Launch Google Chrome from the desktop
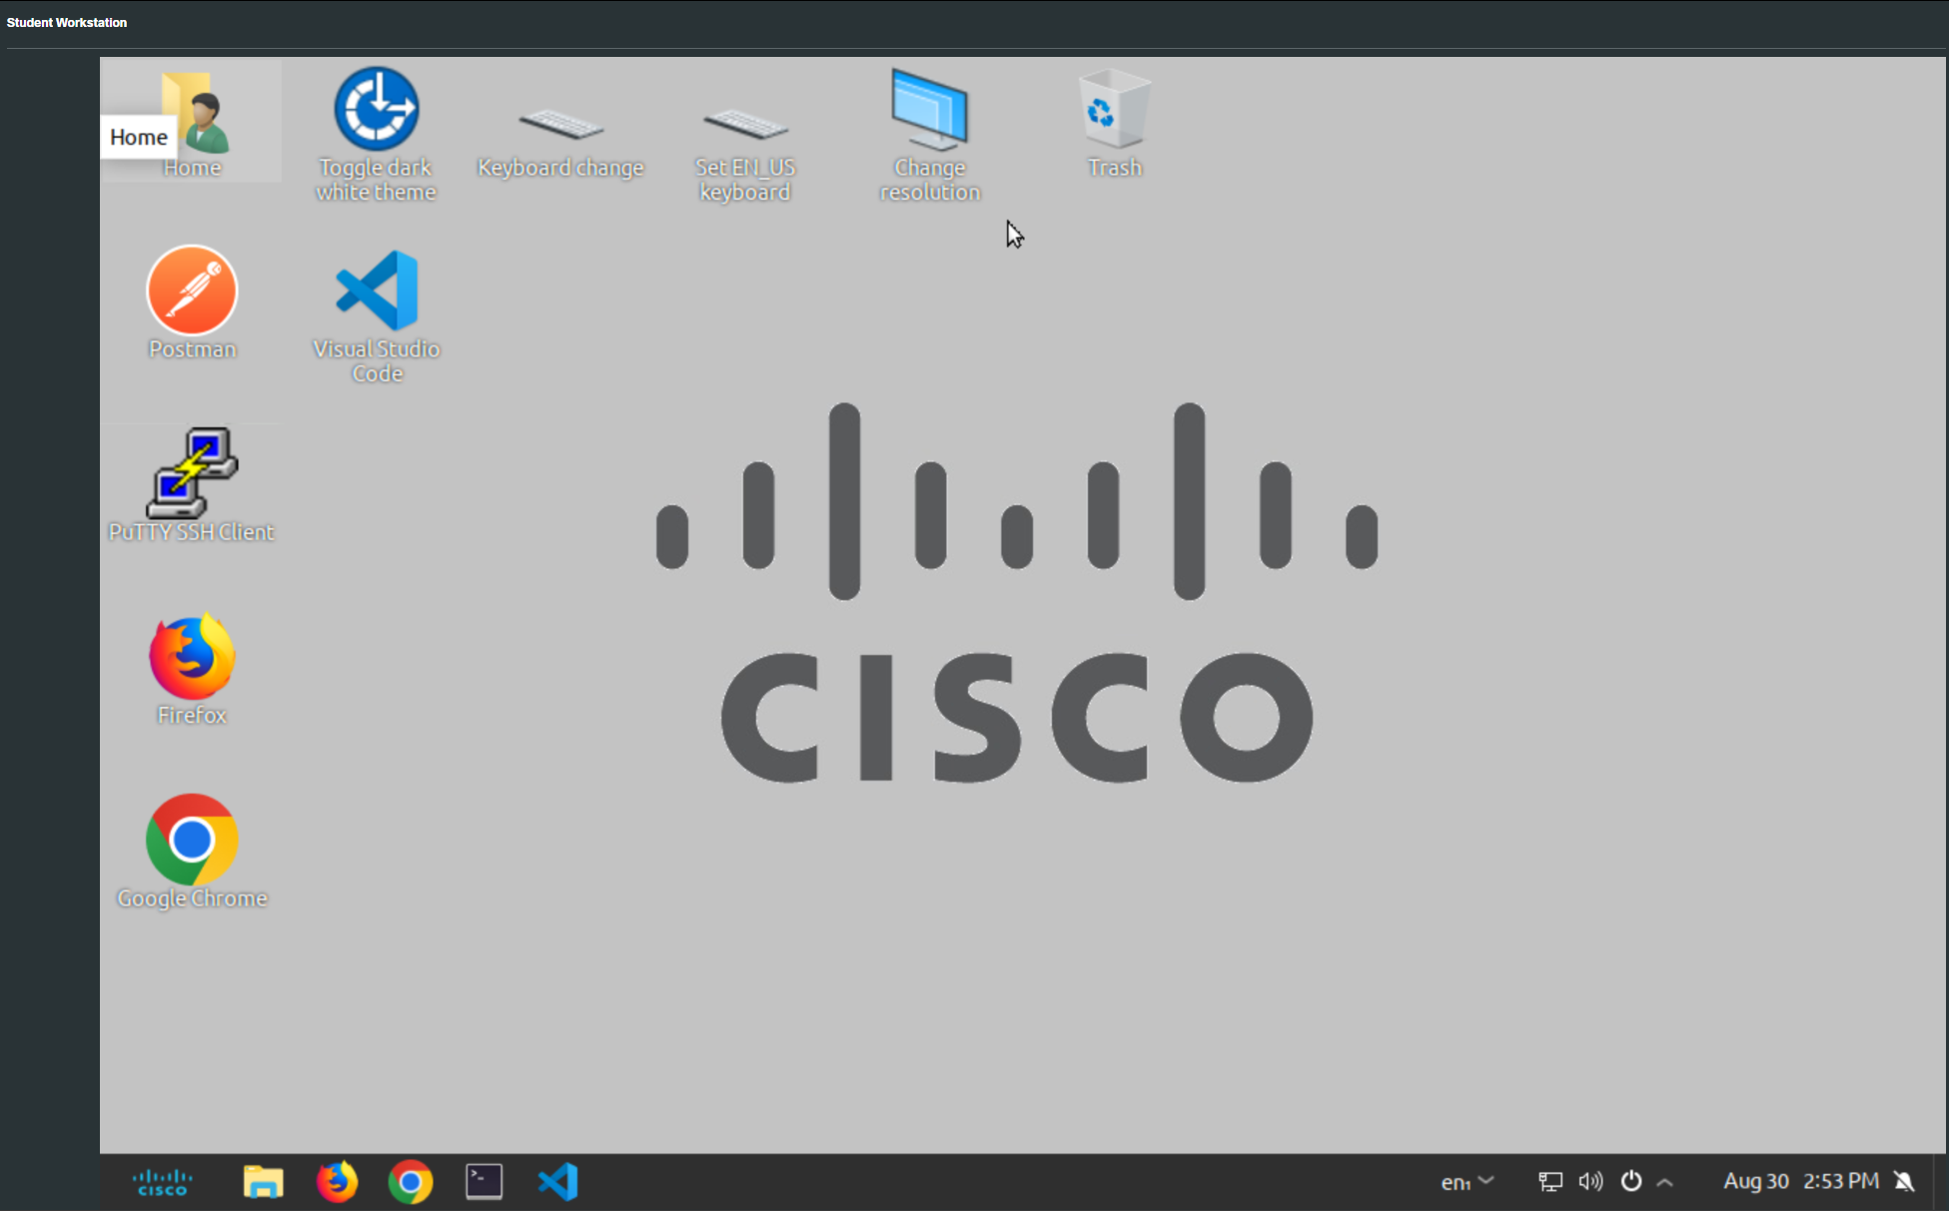Image resolution: width=1949 pixels, height=1211 pixels. [x=192, y=852]
